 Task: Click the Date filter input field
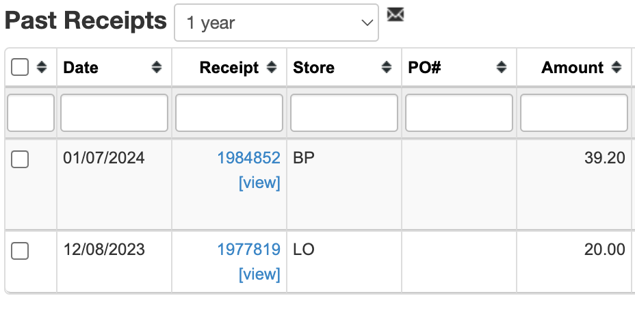tap(114, 113)
